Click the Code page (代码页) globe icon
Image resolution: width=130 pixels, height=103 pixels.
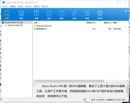click(100, 13)
